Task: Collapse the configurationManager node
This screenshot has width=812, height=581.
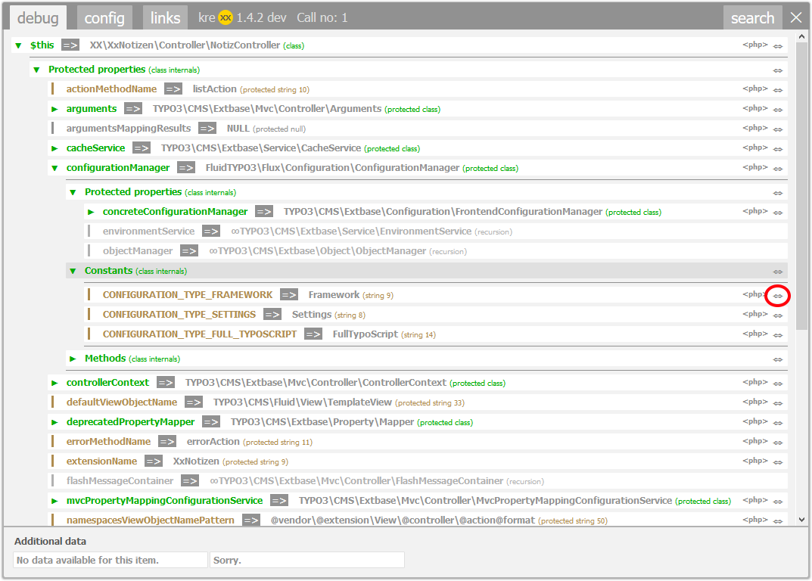Action: 54,168
